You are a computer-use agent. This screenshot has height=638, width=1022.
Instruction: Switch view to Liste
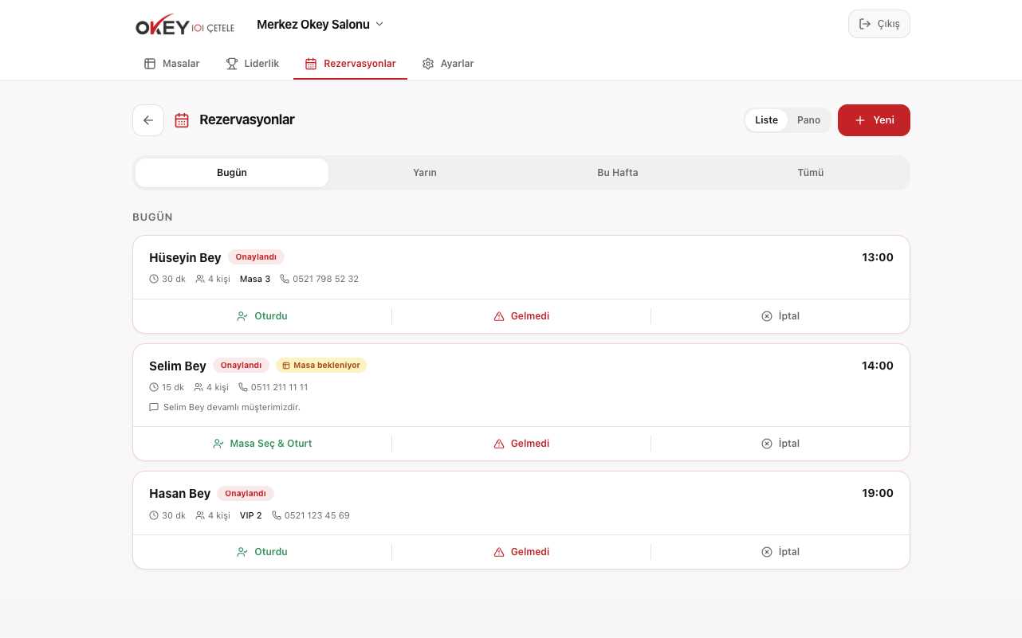pyautogui.click(x=766, y=120)
